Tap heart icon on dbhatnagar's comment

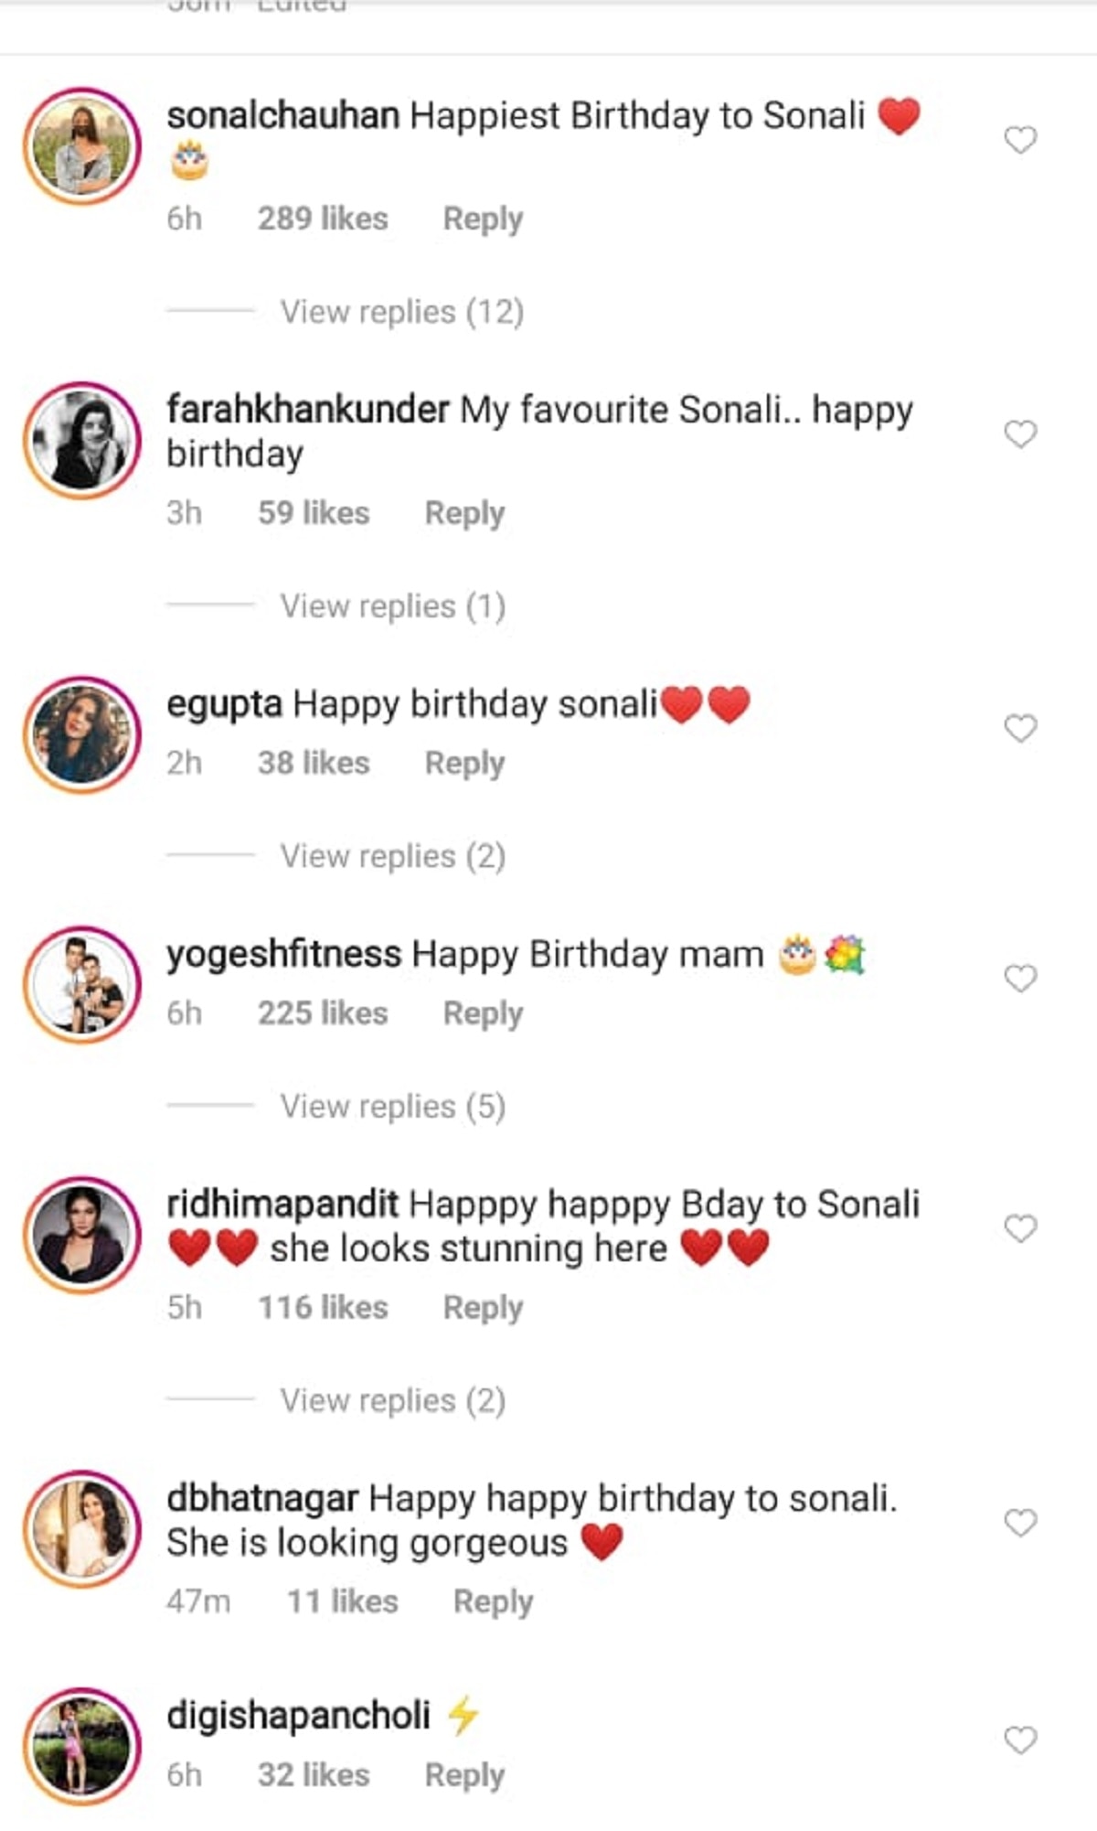[x=1020, y=1523]
